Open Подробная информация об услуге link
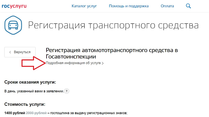 pyautogui.click(x=73, y=63)
